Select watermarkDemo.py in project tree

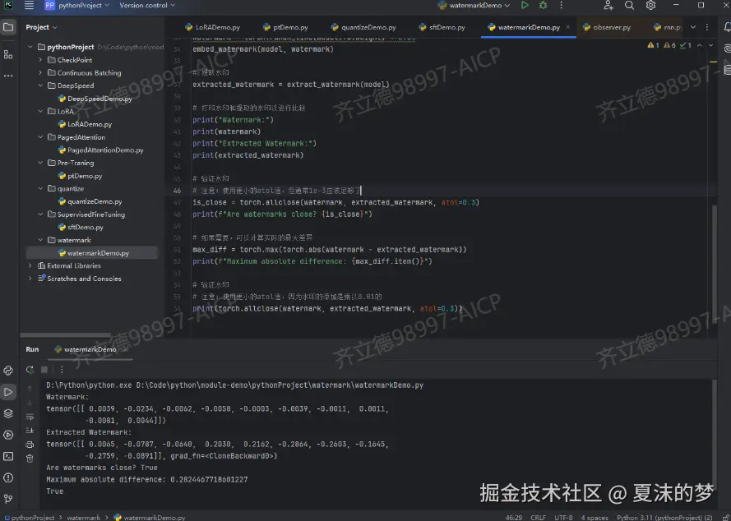[x=93, y=253]
